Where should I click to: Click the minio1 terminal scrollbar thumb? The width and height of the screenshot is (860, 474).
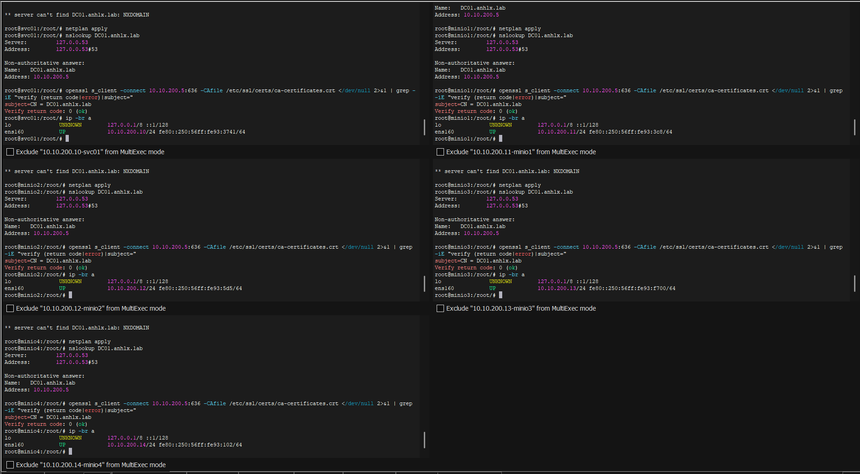pos(854,127)
